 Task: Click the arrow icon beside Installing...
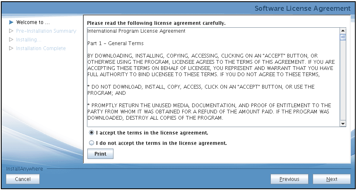pos(11,40)
